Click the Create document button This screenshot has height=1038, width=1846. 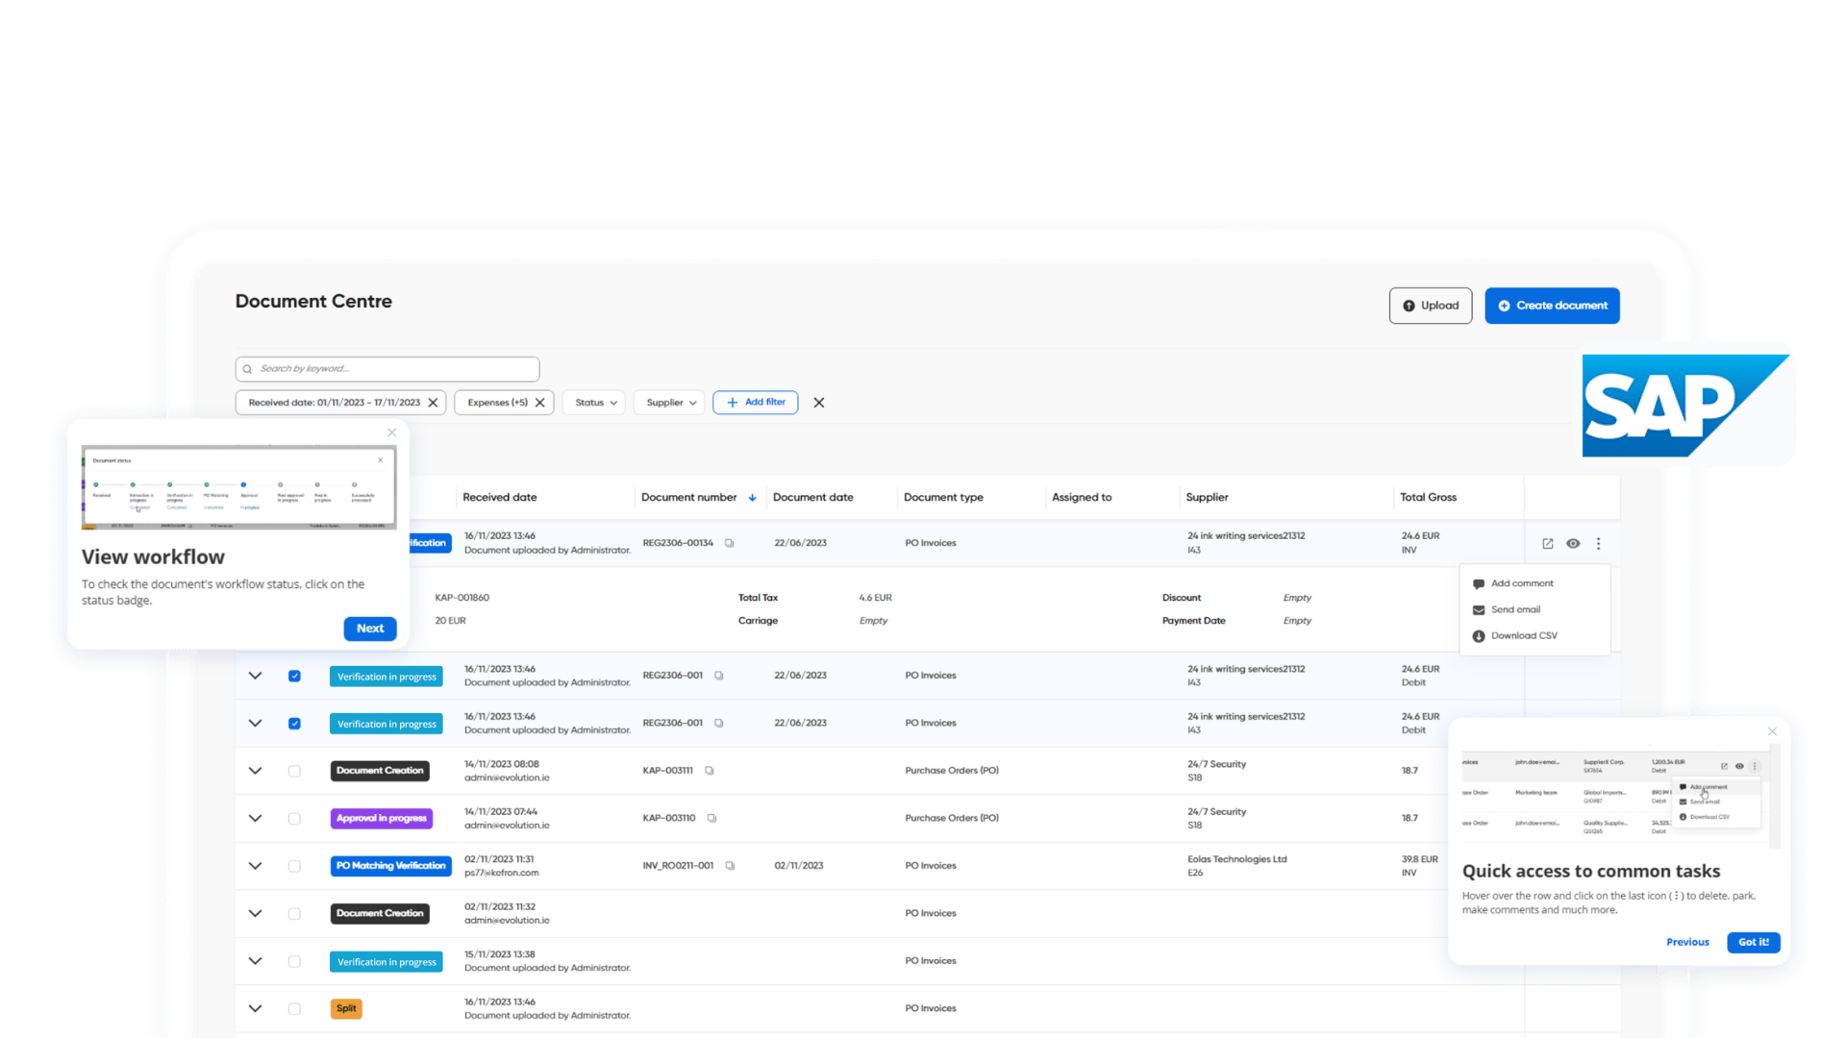pyautogui.click(x=1552, y=306)
